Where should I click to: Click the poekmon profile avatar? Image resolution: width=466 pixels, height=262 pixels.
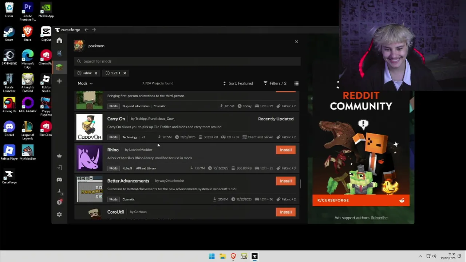coord(79,46)
